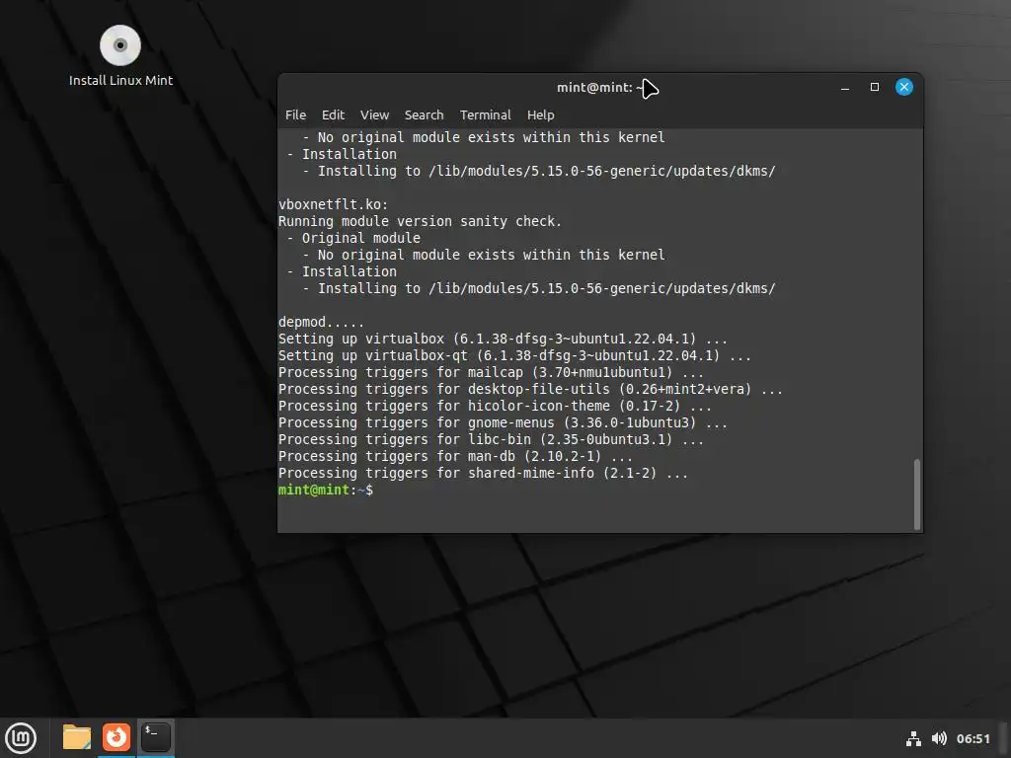Click 'Processing triggers for hicolor-icon-theme' line

pyautogui.click(x=495, y=406)
